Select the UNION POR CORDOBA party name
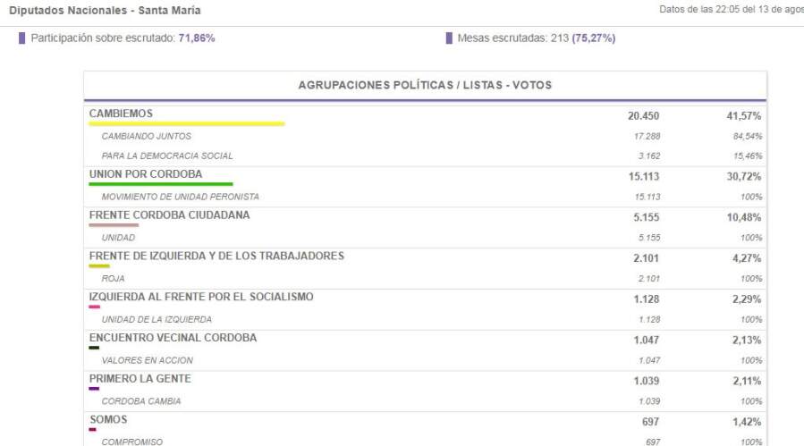Viewport: 804px width, 446px height. click(x=146, y=173)
